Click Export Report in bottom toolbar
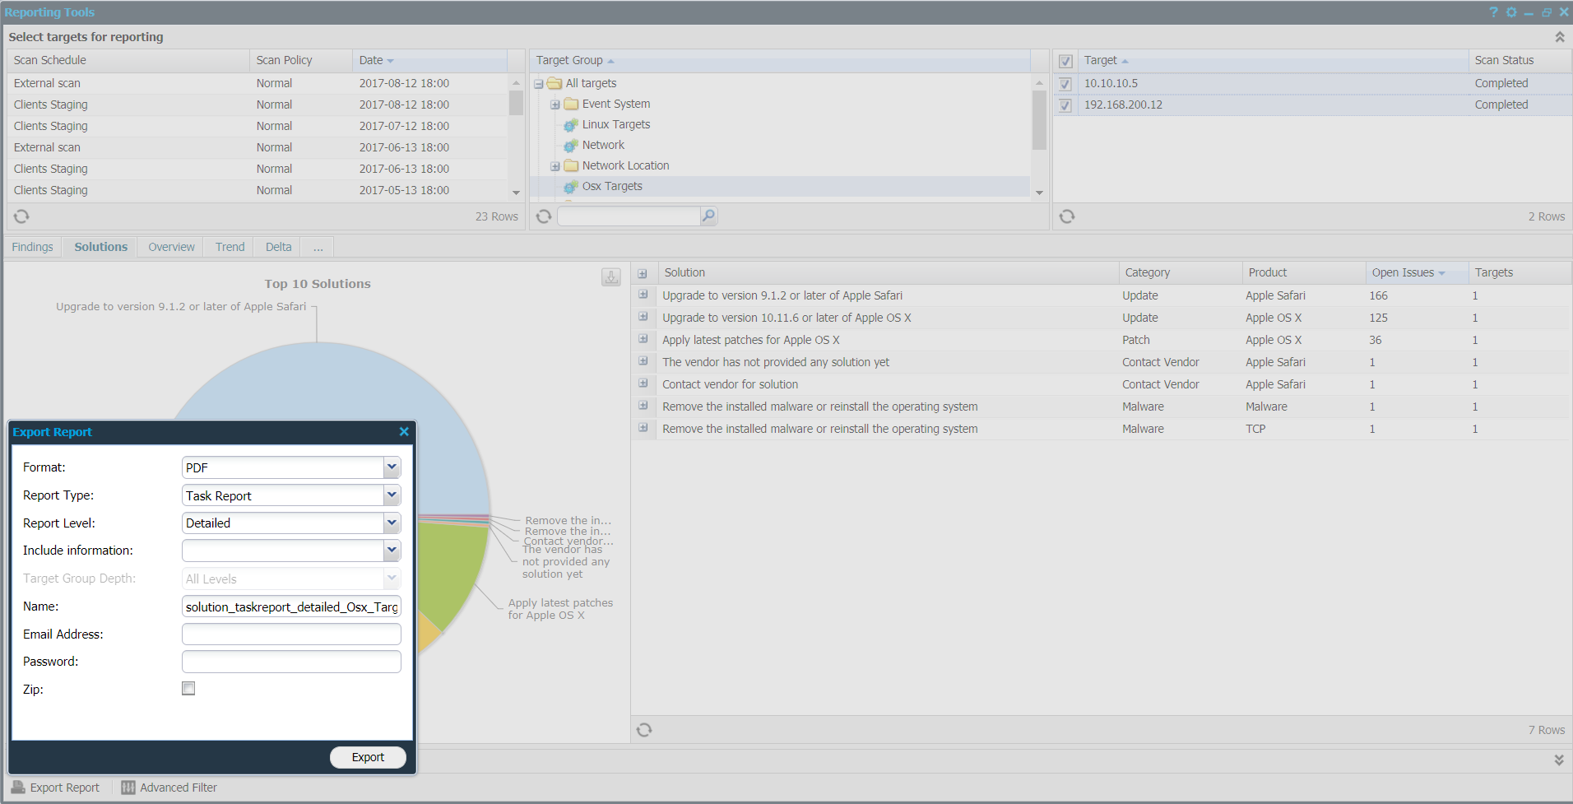Image resolution: width=1573 pixels, height=804 pixels. pyautogui.click(x=55, y=788)
